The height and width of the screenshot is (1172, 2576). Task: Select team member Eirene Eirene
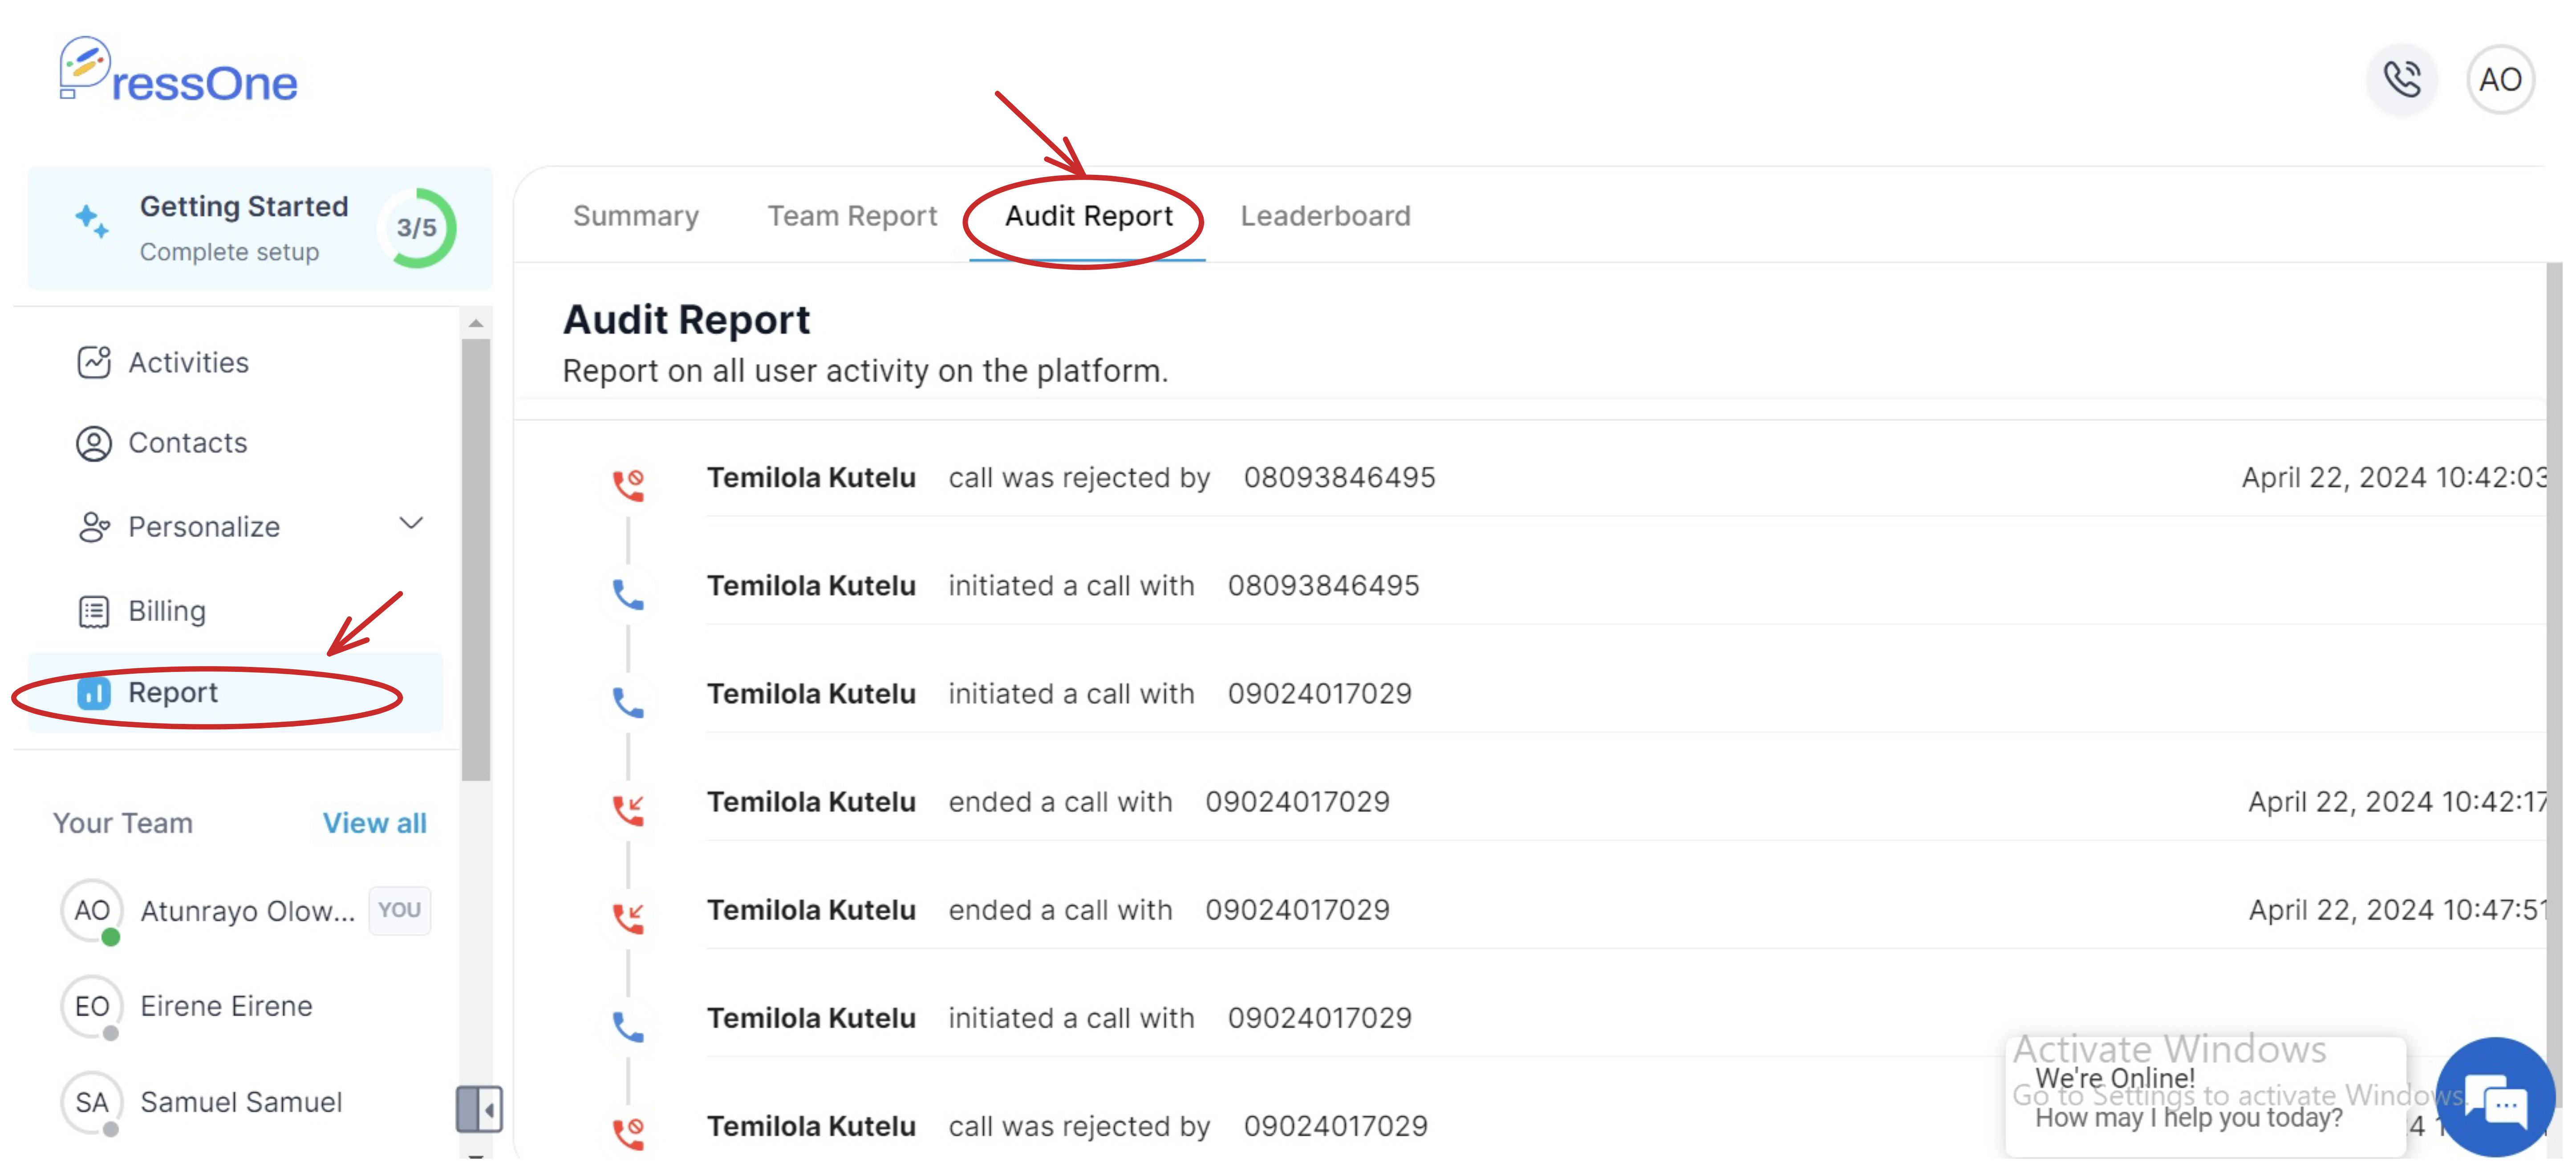227,1006
